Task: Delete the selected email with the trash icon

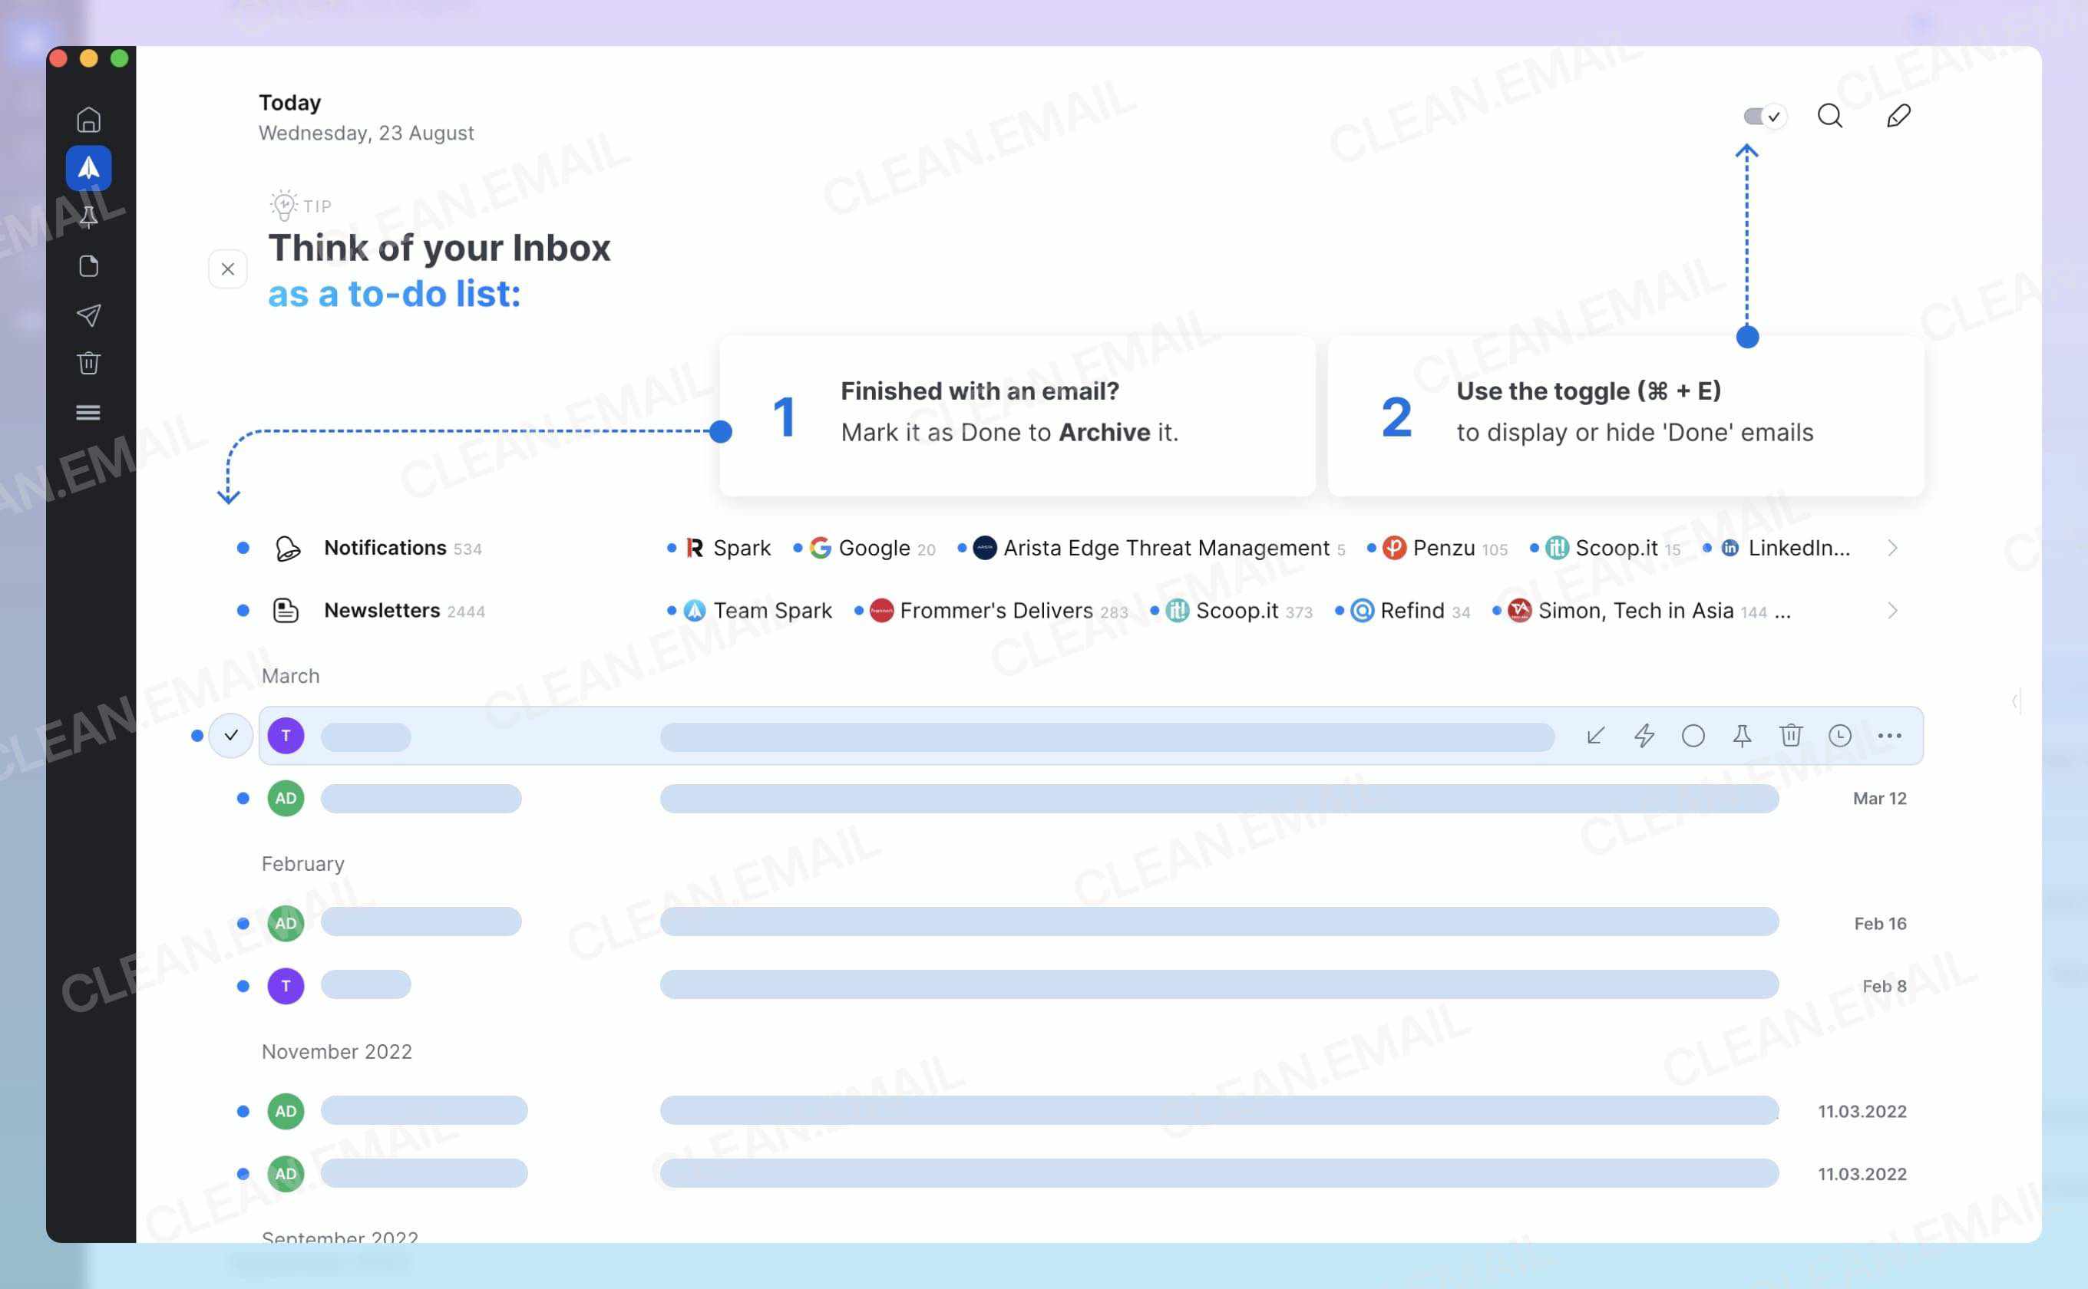Action: [1791, 735]
